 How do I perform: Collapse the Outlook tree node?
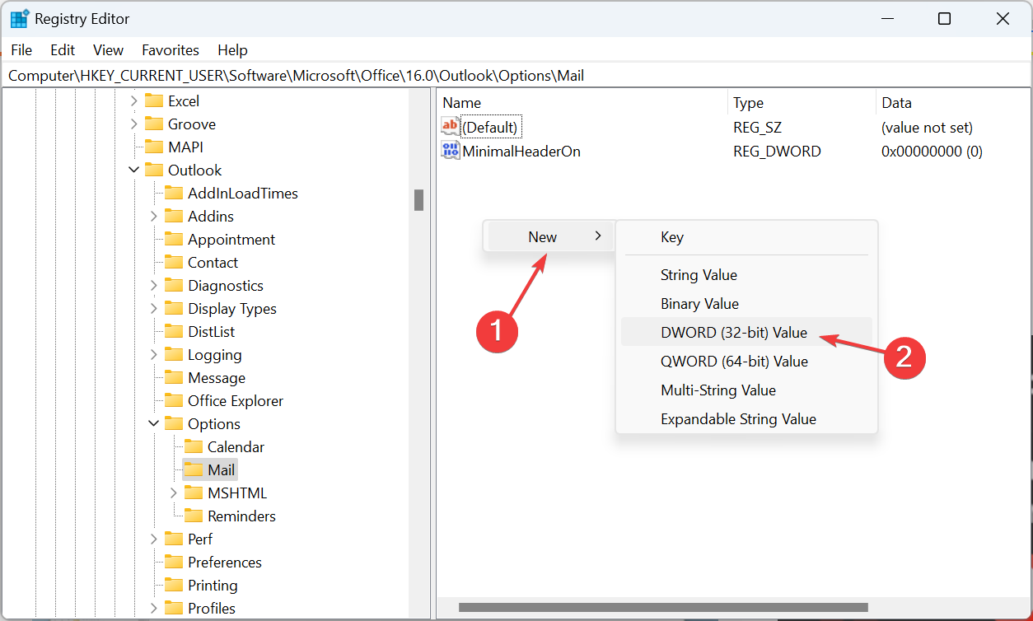tap(134, 170)
